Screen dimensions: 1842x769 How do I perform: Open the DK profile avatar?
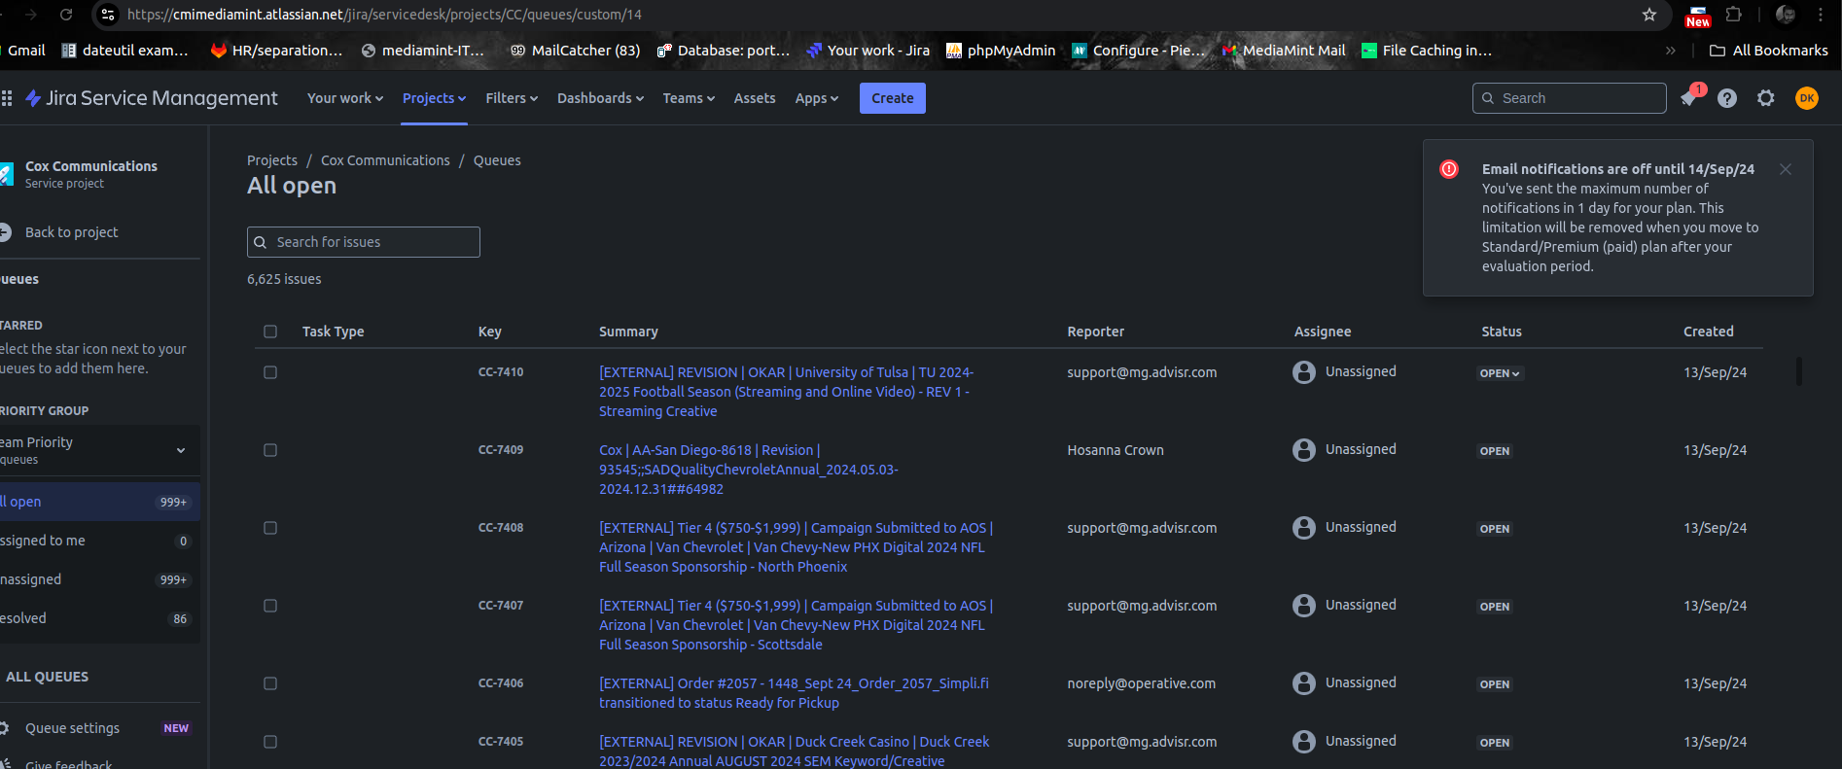tap(1807, 98)
